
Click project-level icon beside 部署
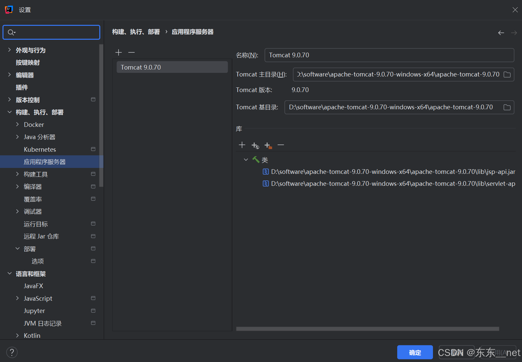point(93,249)
